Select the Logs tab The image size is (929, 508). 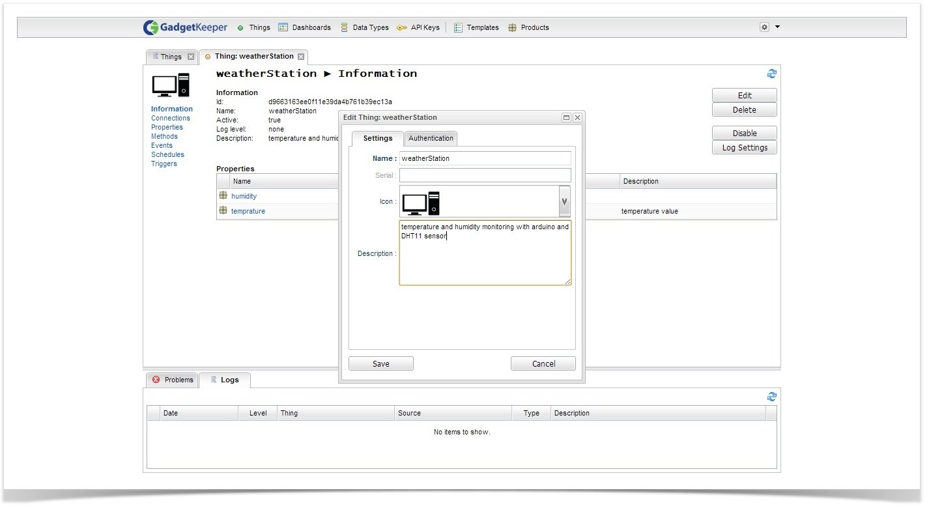(x=225, y=380)
